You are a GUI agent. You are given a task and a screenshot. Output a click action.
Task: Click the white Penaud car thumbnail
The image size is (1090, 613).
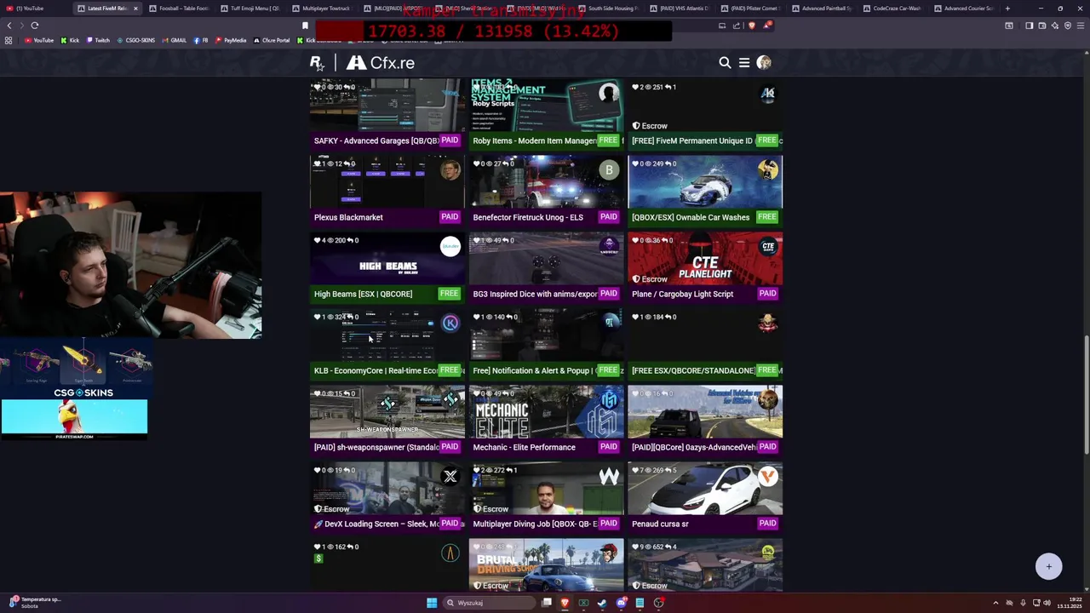click(705, 489)
